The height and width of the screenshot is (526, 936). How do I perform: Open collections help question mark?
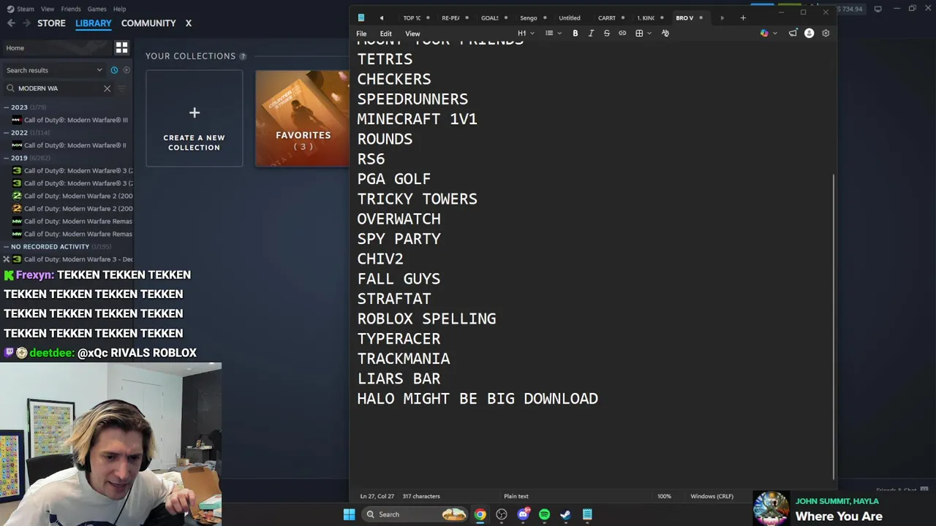pos(243,56)
